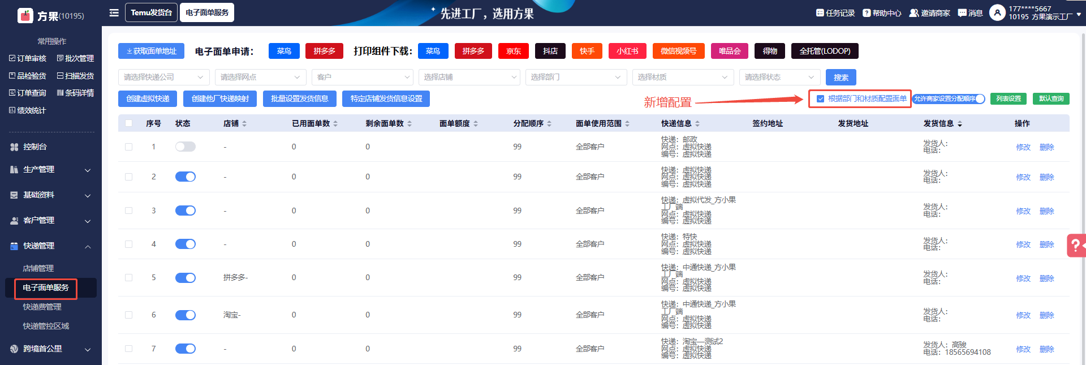Click the invite merchants icon
1086x365 pixels.
pyautogui.click(x=913, y=13)
